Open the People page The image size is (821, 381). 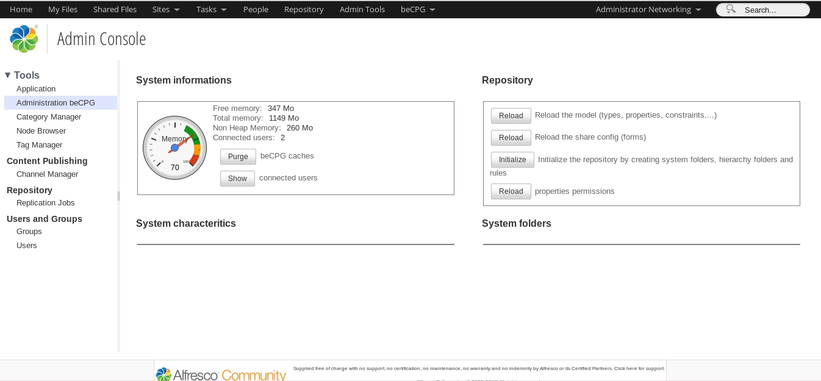coord(256,9)
